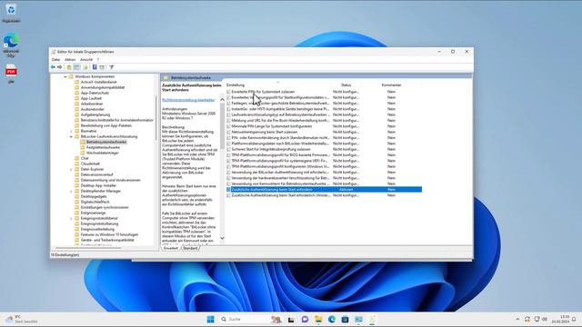Open Task View in the taskbar
The height and width of the screenshot is (327, 582).
[x=291, y=319]
